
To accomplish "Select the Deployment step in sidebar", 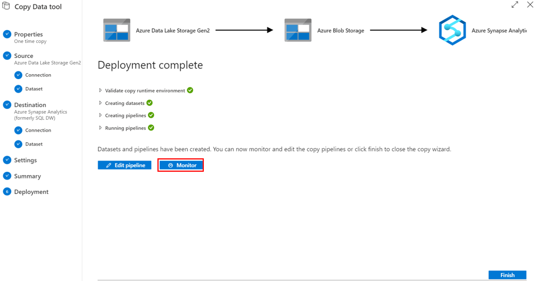I will pos(31,192).
